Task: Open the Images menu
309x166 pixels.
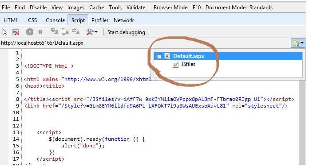Action: coord(76,8)
